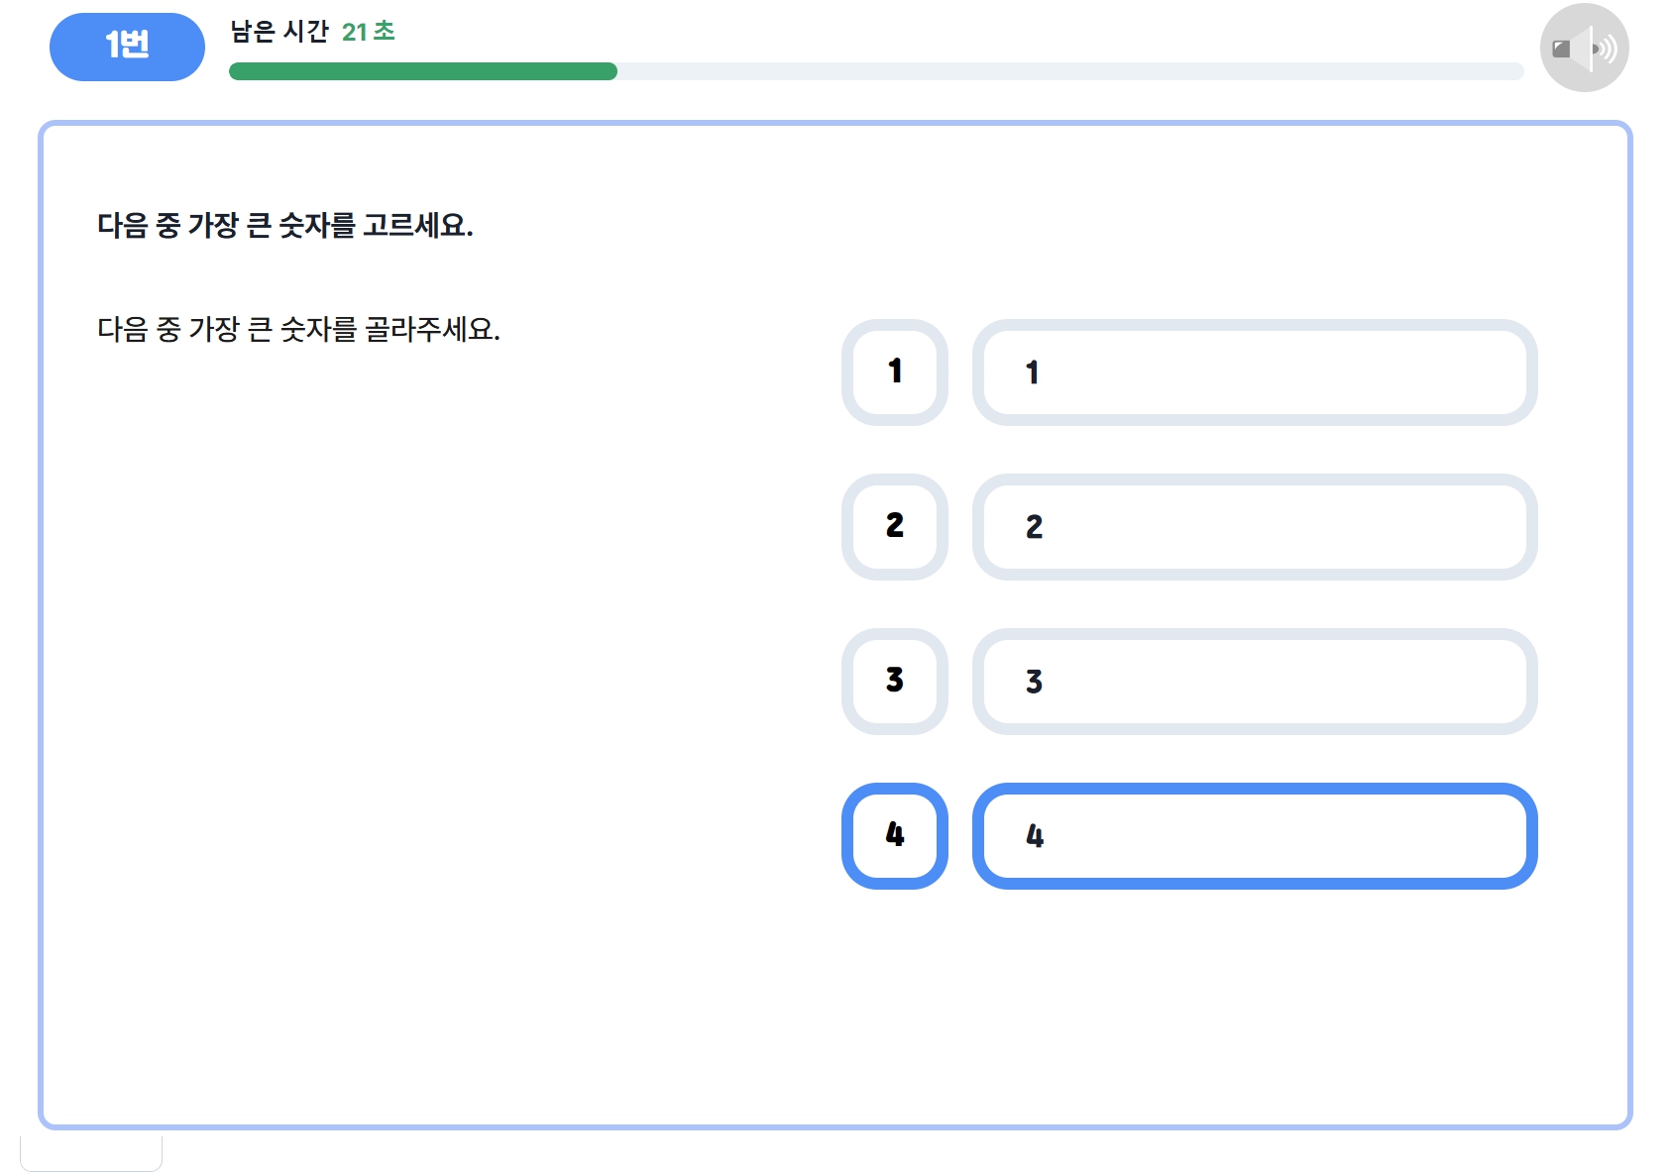Choose the wide answer box showing 2
The height and width of the screenshot is (1172, 1669).
pos(1255,527)
